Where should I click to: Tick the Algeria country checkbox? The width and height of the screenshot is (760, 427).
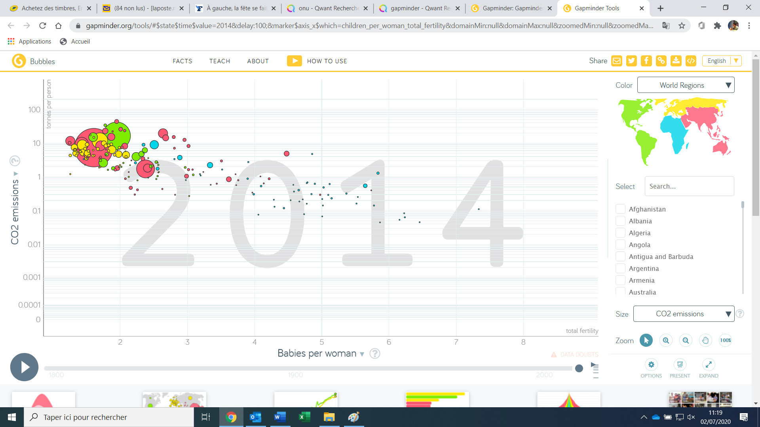pos(620,233)
